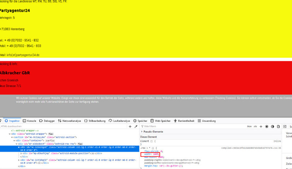This screenshot has height=169, width=292.
Task: Click the Albkracher GbR heading
Action: 15,73
